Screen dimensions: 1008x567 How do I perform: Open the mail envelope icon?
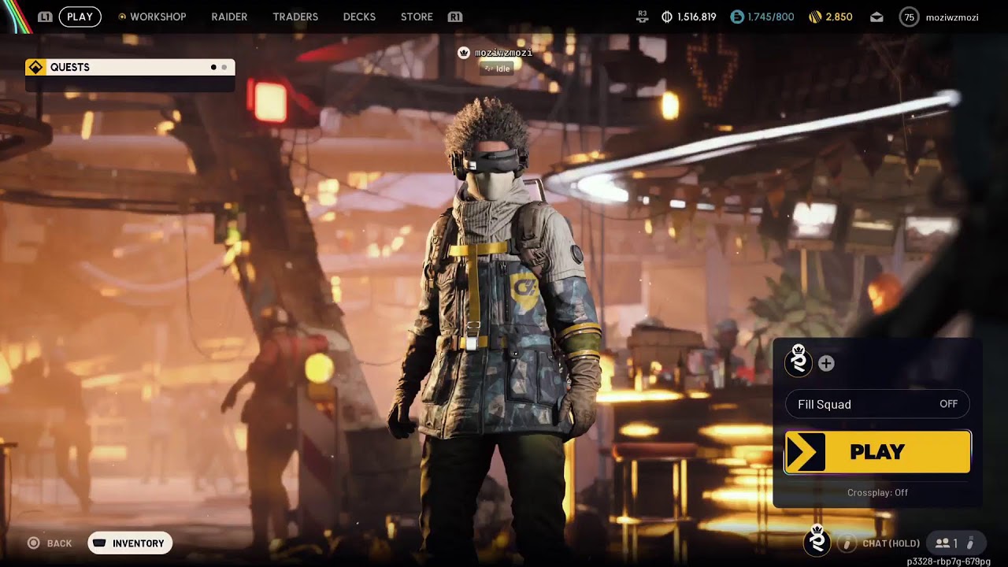tap(876, 17)
